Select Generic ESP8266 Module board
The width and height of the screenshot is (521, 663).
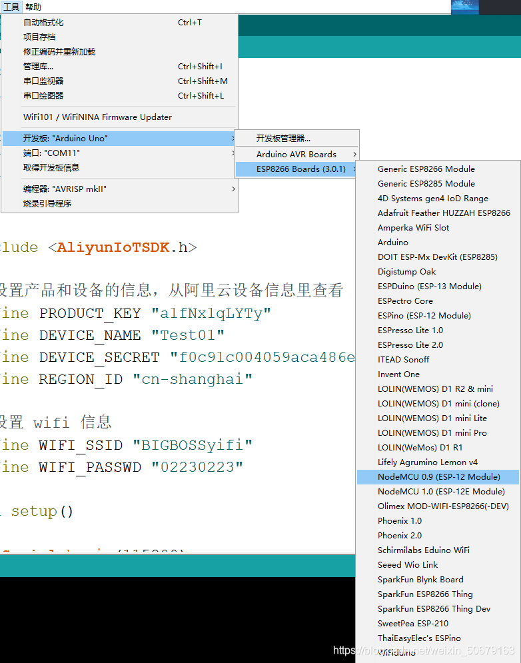coord(438,169)
